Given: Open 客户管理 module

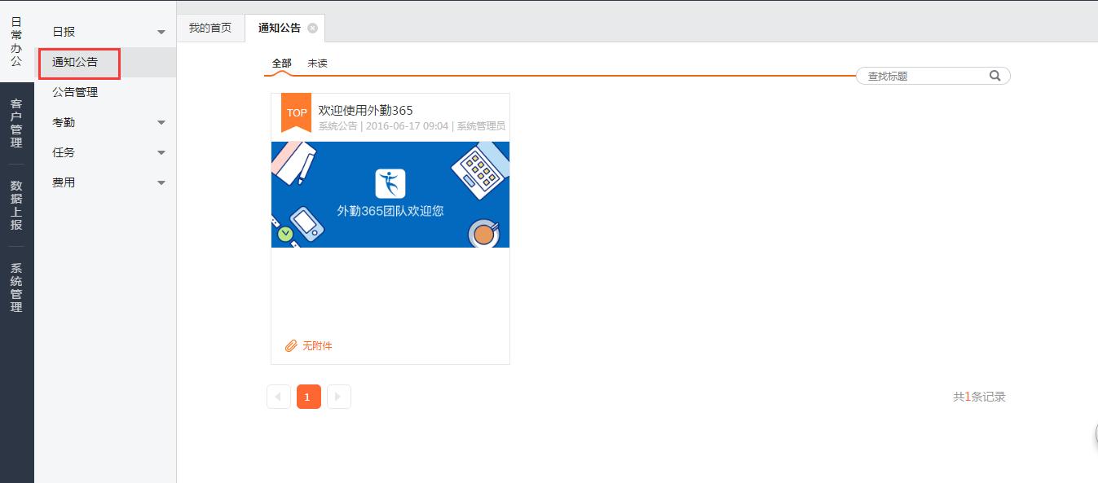Looking at the screenshot, I should coord(16,123).
